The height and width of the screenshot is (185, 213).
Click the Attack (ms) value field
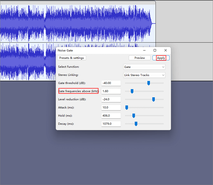pos(111,107)
